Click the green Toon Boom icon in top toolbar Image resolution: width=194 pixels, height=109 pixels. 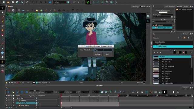[88, 2]
